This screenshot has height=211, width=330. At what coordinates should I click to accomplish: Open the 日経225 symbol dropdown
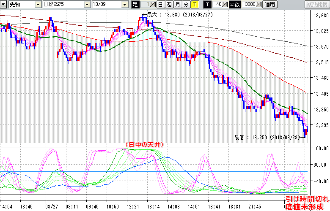[86, 5]
